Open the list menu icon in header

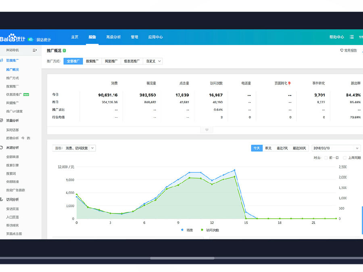point(352,37)
